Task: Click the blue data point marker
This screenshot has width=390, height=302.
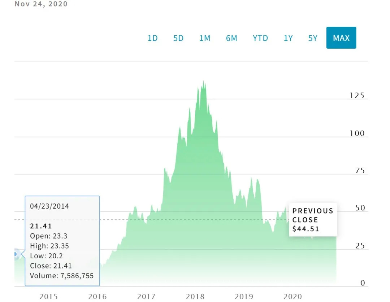Action: tap(15, 254)
